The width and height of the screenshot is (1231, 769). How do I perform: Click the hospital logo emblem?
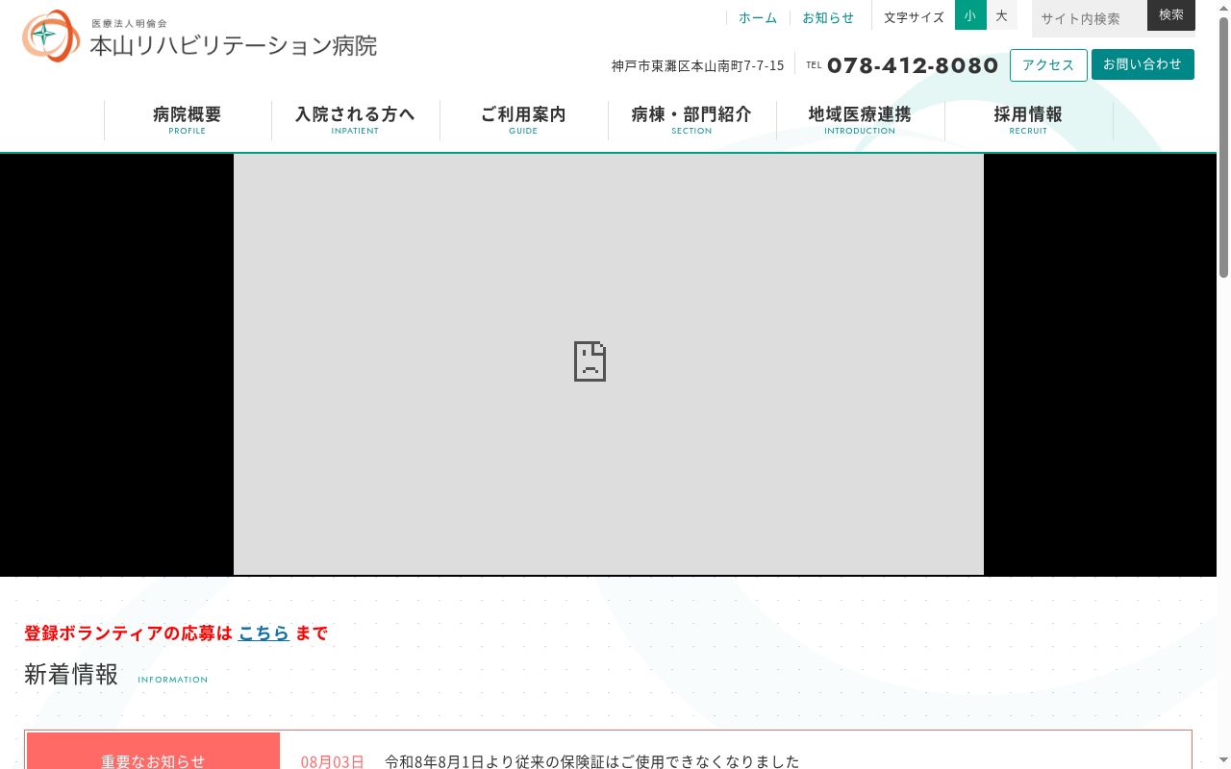51,36
